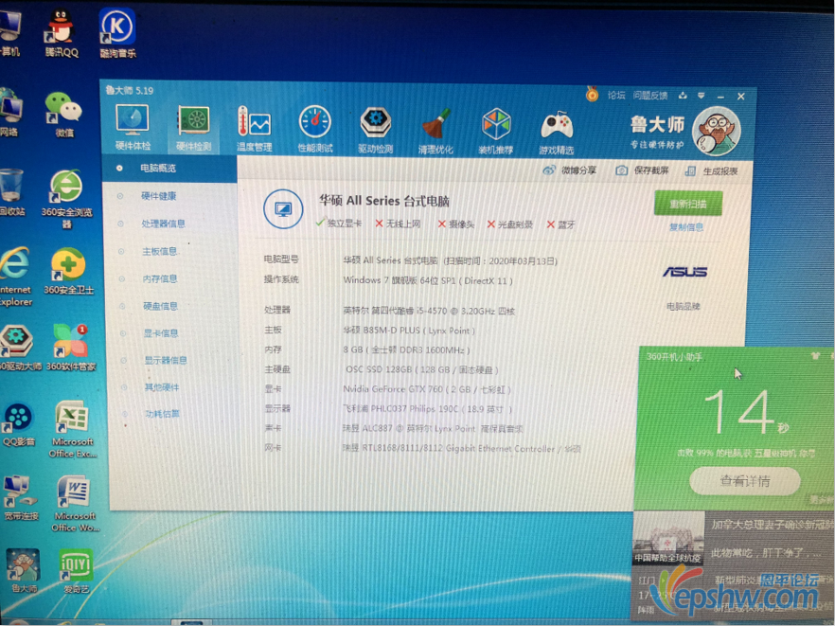Select the 硬件检测 hardware detection icon
Screen dimensions: 835x626
[194, 128]
